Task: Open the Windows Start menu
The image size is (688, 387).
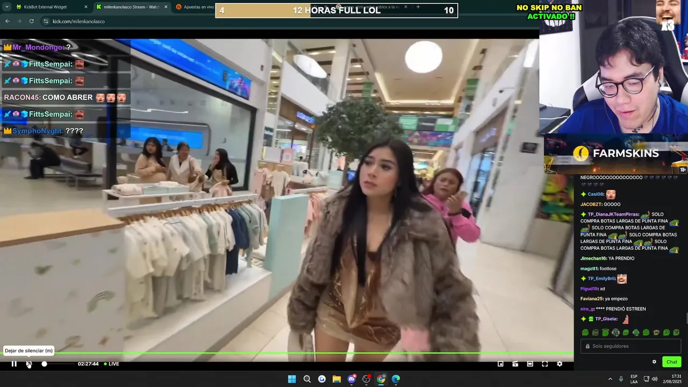Action: pos(292,379)
